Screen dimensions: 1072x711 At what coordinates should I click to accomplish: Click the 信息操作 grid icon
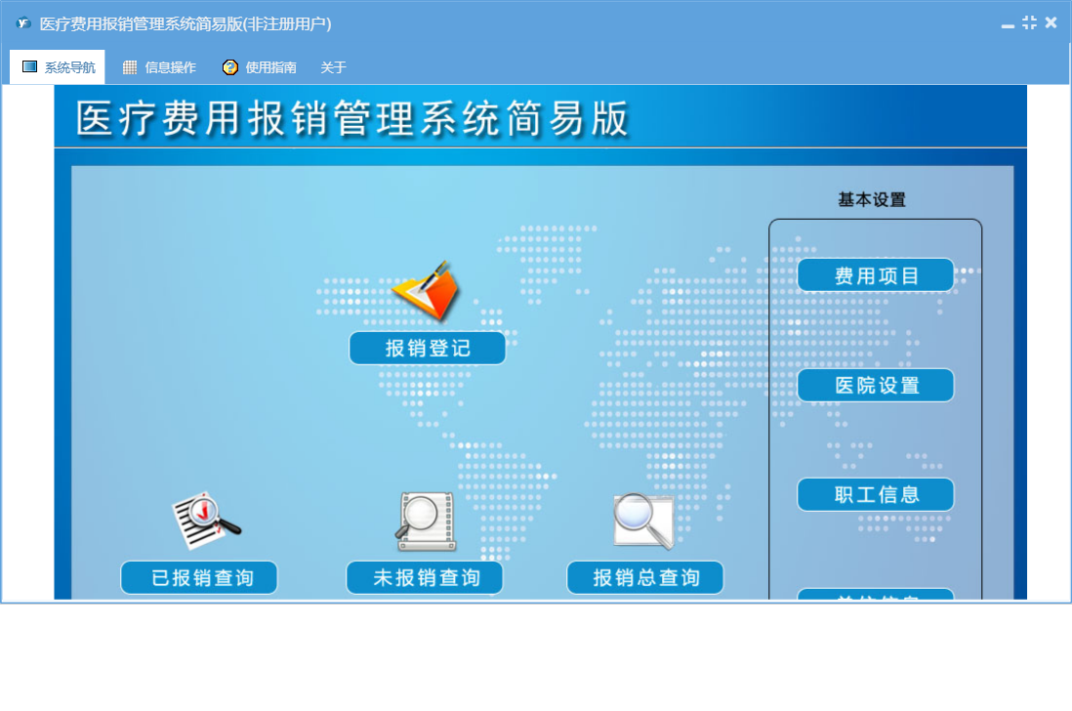click(x=129, y=67)
